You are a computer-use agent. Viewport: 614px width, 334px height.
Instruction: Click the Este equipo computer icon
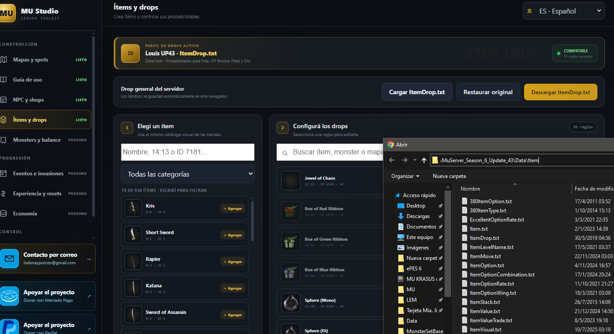pyautogui.click(x=400, y=237)
